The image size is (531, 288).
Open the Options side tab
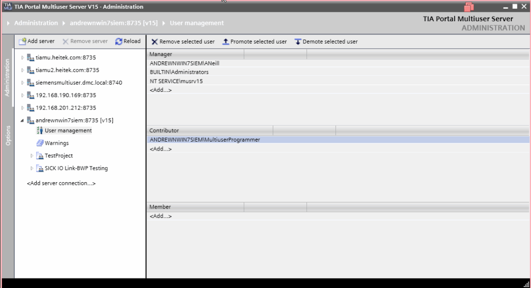tap(8, 135)
